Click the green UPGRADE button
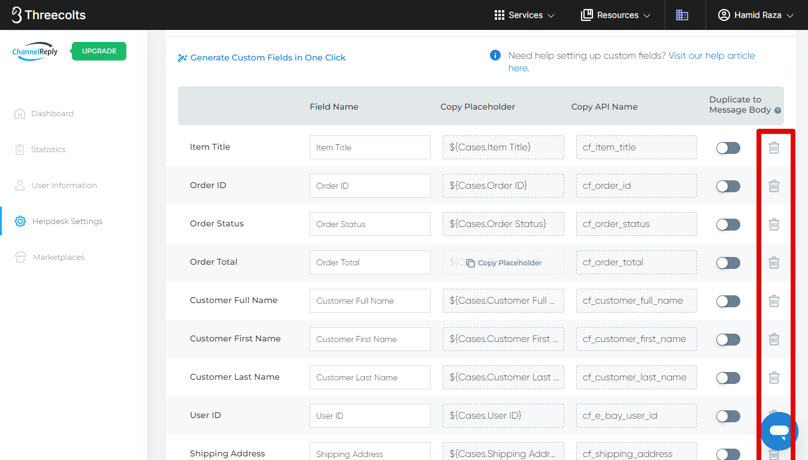Image resolution: width=808 pixels, height=460 pixels. [x=99, y=51]
